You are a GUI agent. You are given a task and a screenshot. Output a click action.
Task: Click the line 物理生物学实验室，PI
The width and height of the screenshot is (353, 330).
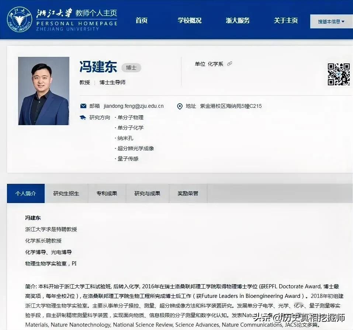point(51,264)
